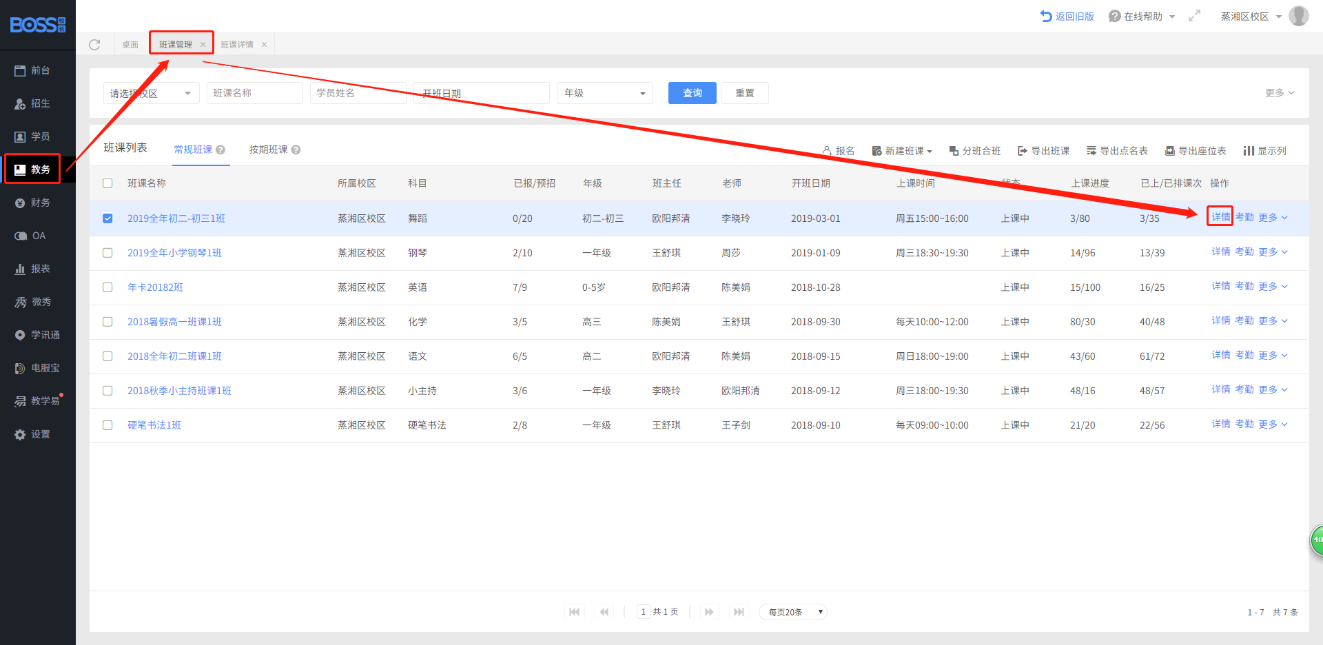This screenshot has width=1323, height=645.
Task: Open the 招生 sidebar module
Action: pyautogui.click(x=32, y=103)
